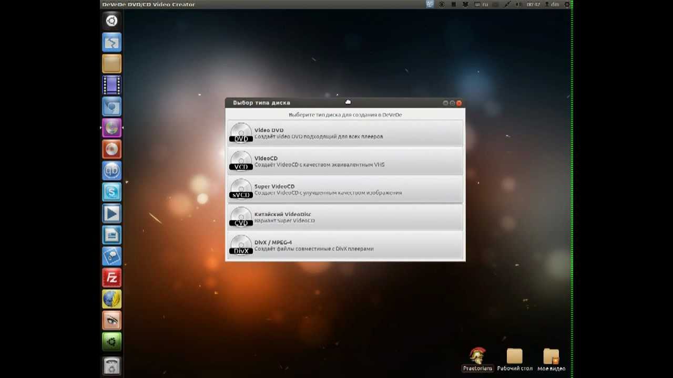Open the dm user menu in top panel
The image size is (673, 378).
pyautogui.click(x=553, y=4)
